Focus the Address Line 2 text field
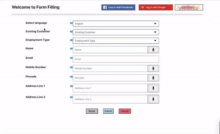220x134 pixels. point(110,99)
